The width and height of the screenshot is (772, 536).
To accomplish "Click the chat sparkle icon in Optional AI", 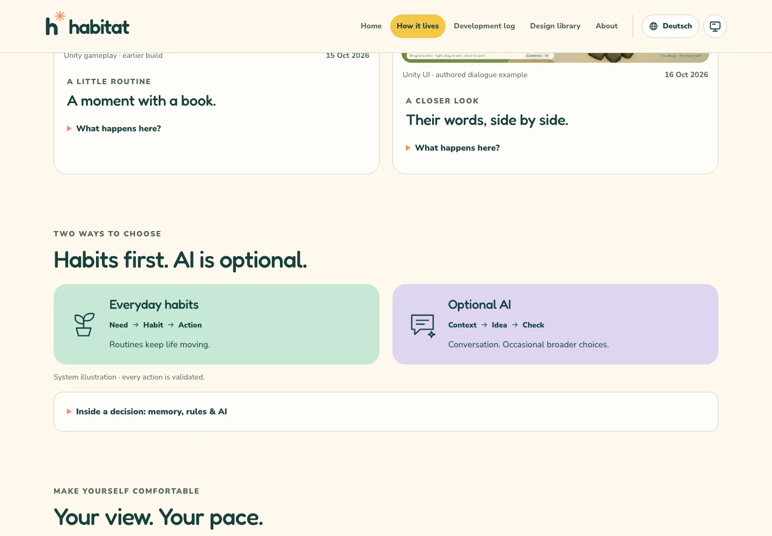I will pyautogui.click(x=423, y=325).
